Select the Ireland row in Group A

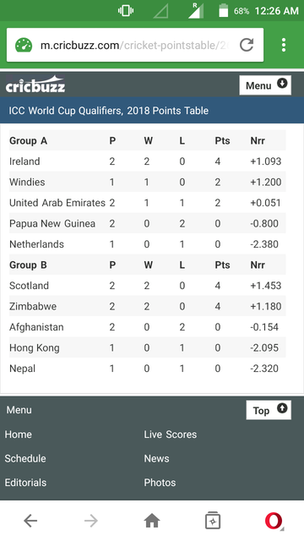(x=147, y=161)
